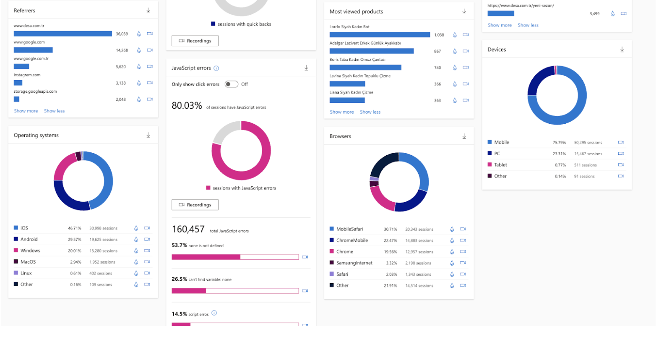Open Recordings from the JavaScript errors panel
656x339 pixels.
pyautogui.click(x=195, y=205)
